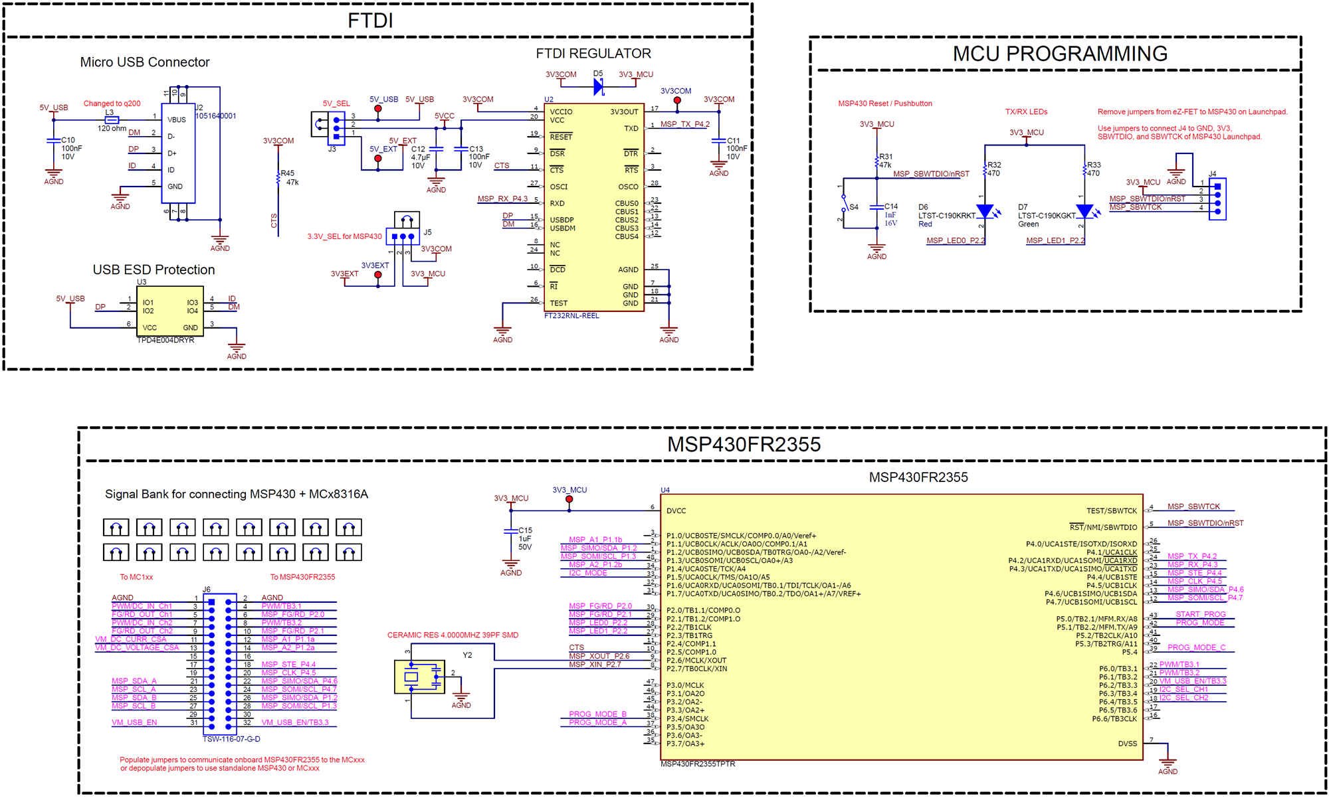Image resolution: width=1329 pixels, height=798 pixels.
Task: Expand the Signal Bank jumper block
Action: [233, 539]
